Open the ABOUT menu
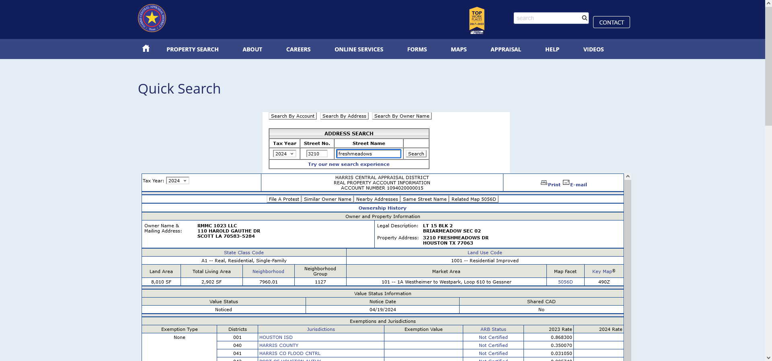Image resolution: width=772 pixels, height=361 pixels. tap(252, 49)
